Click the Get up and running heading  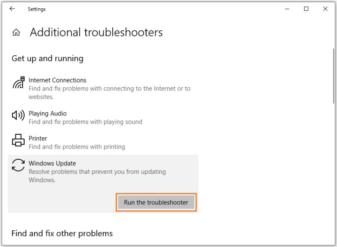coord(47,58)
